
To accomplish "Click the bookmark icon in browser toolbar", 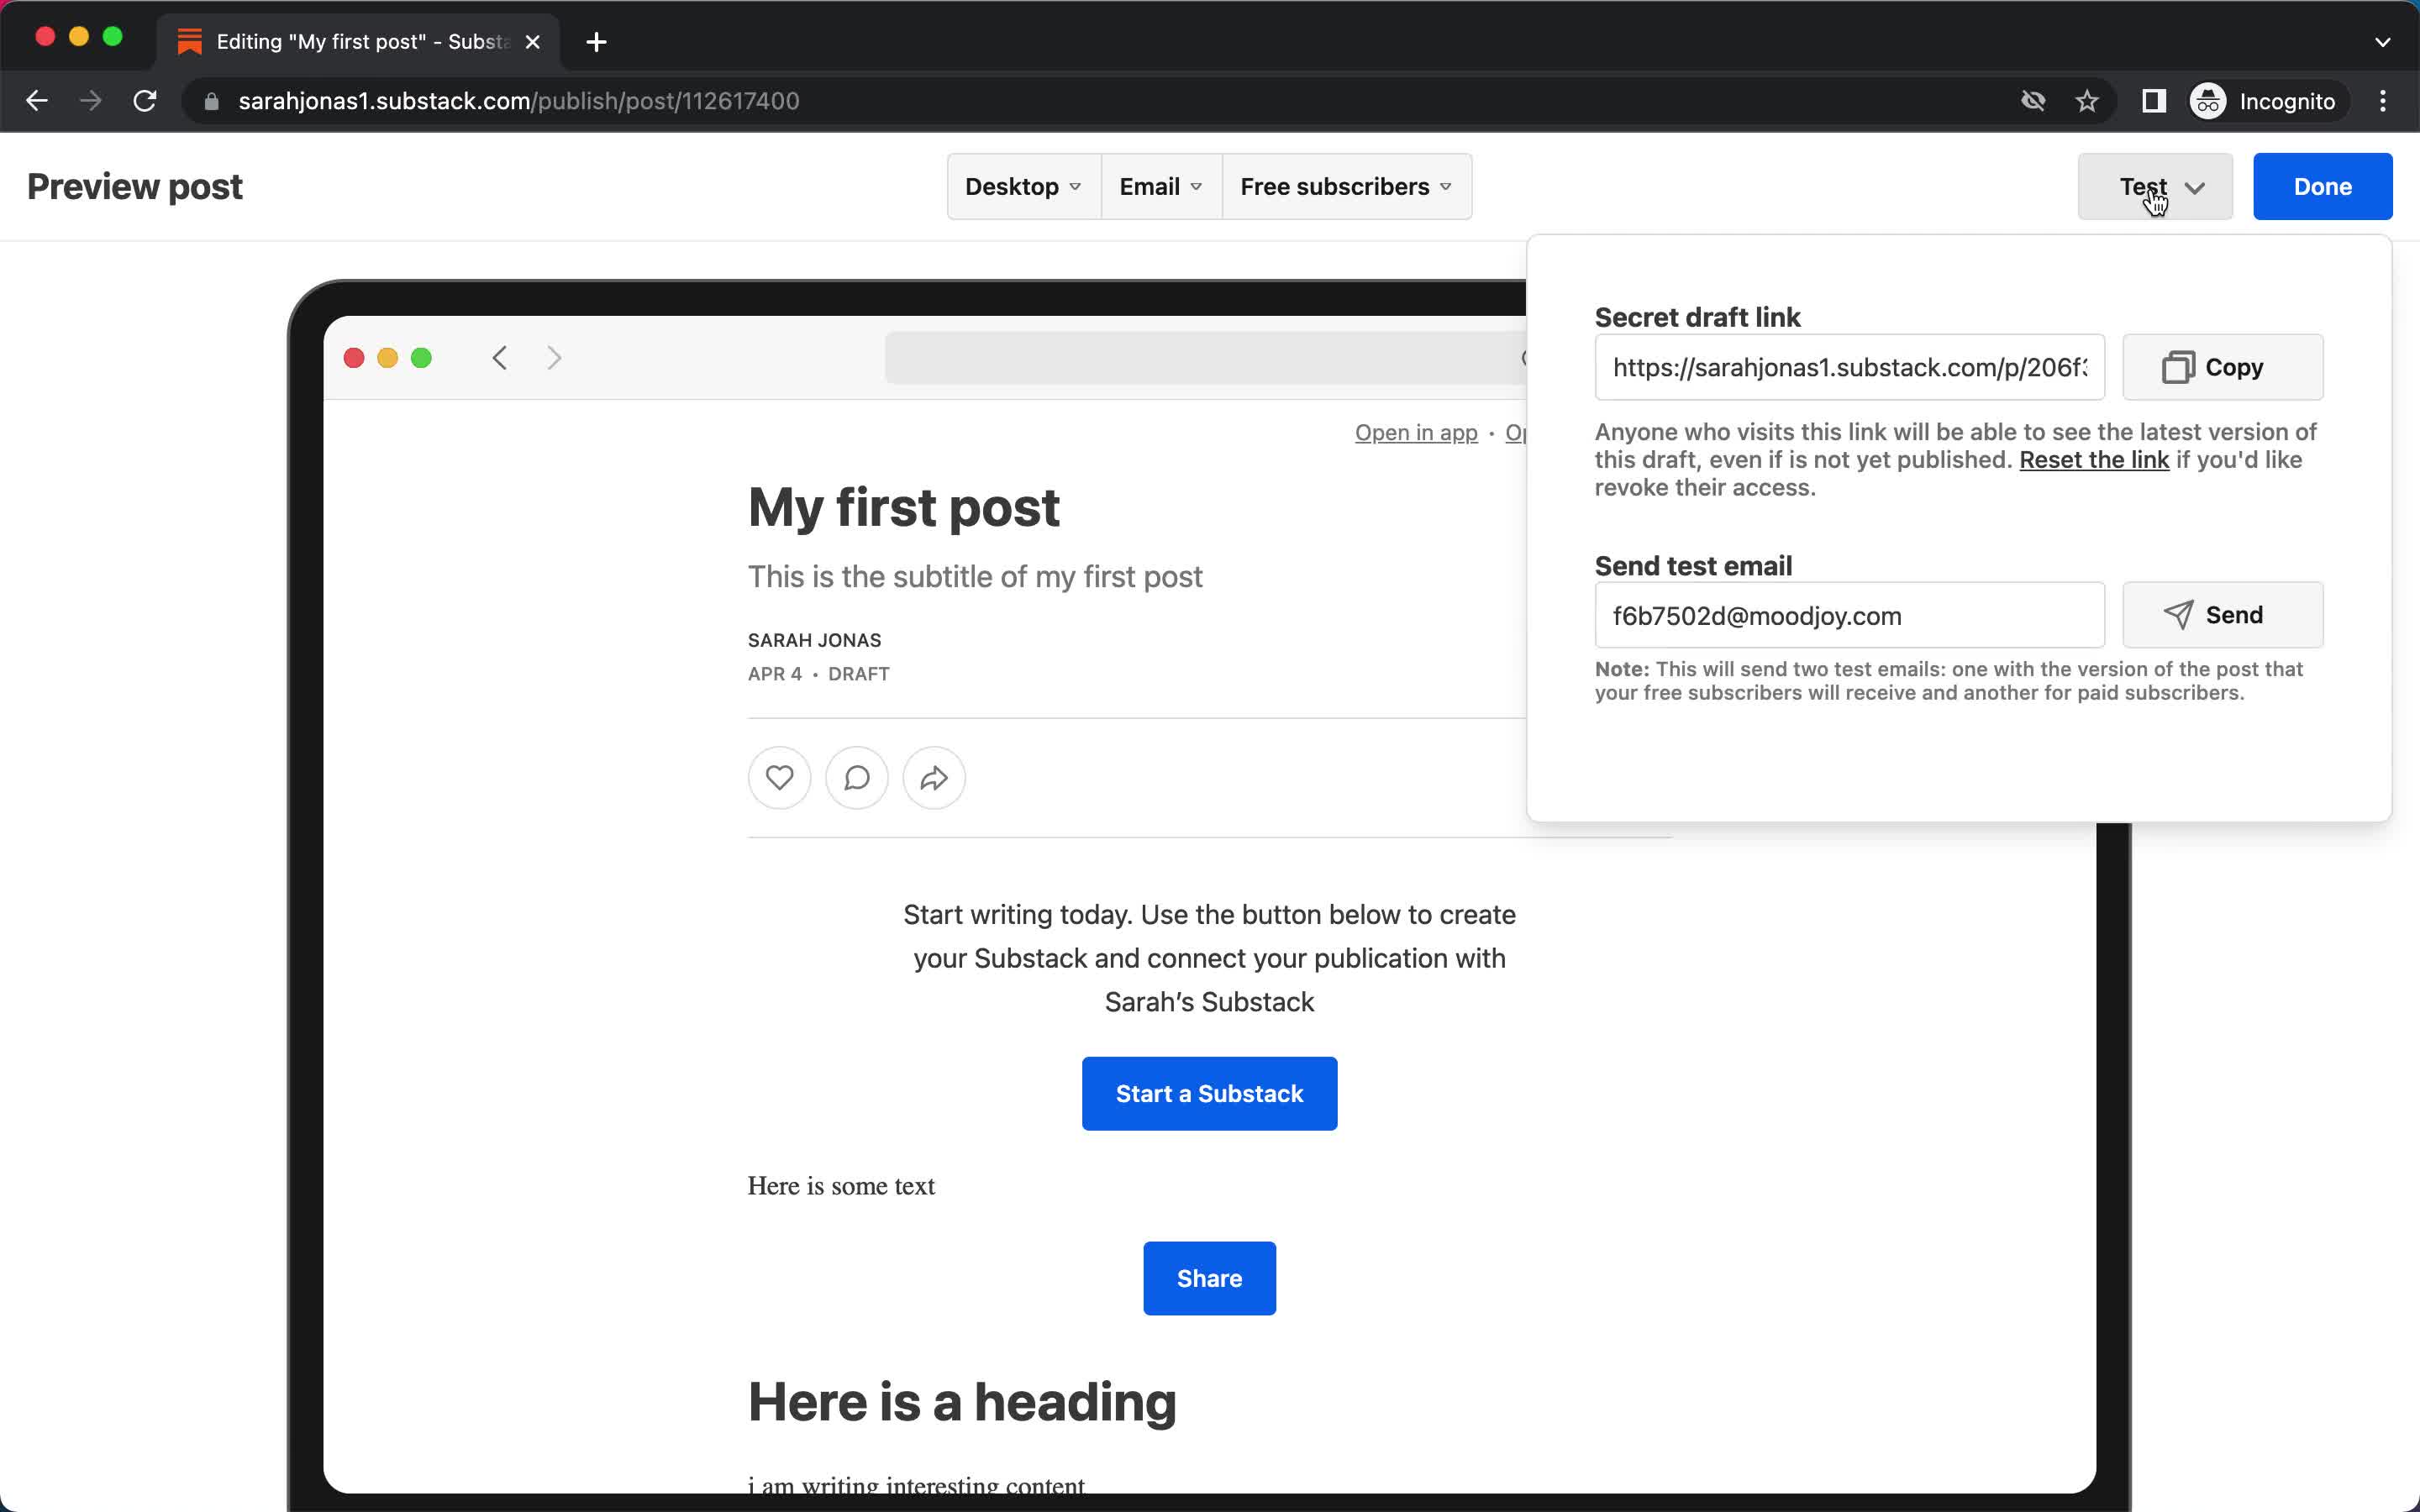I will 2089,101.
